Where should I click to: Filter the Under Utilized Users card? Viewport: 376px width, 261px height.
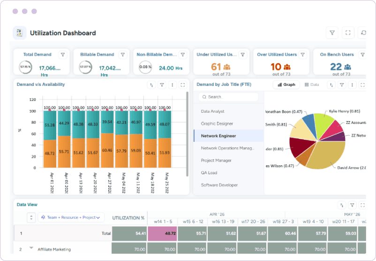[243, 55]
